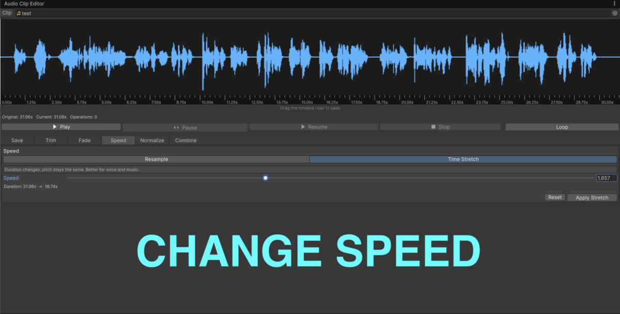Click the Speed section heading
Image resolution: width=620 pixels, height=314 pixels.
(11, 151)
